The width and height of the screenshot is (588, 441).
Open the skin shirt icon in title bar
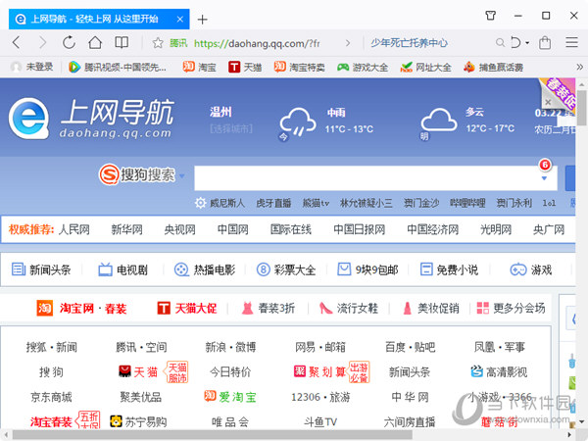tap(491, 16)
